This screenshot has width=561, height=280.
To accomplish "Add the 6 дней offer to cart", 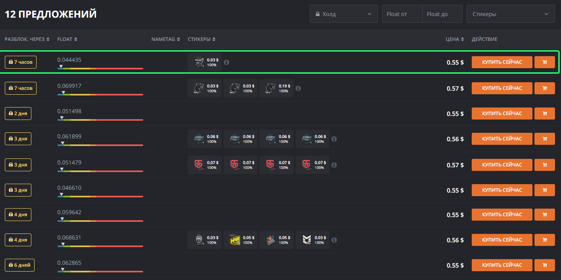I will pos(545,265).
